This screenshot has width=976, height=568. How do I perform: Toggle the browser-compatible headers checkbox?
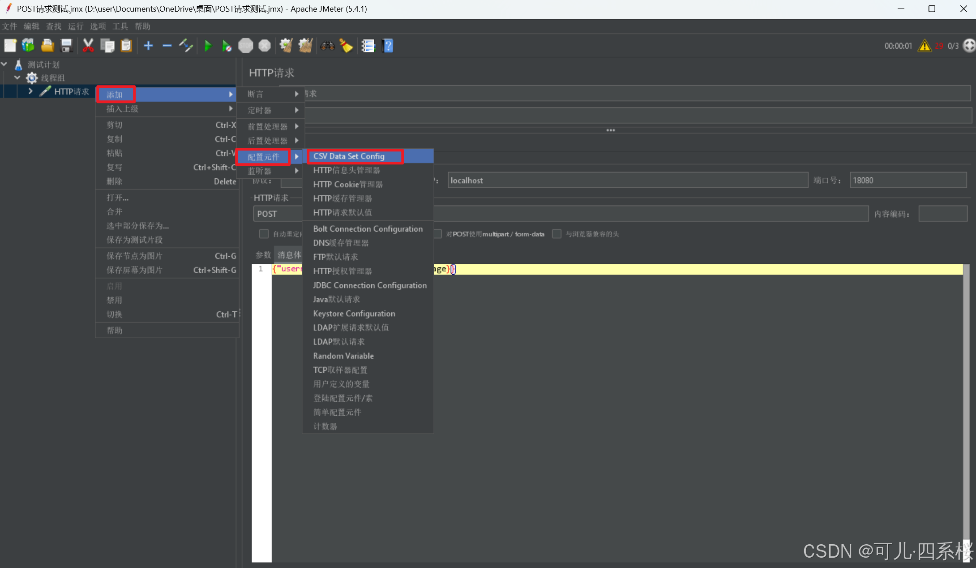pos(556,234)
